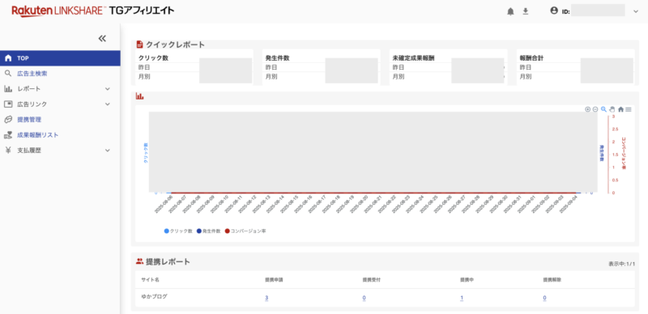Click the 成果報酬リスト hand icon
Screen dimensions: 648x314
(x=8, y=134)
